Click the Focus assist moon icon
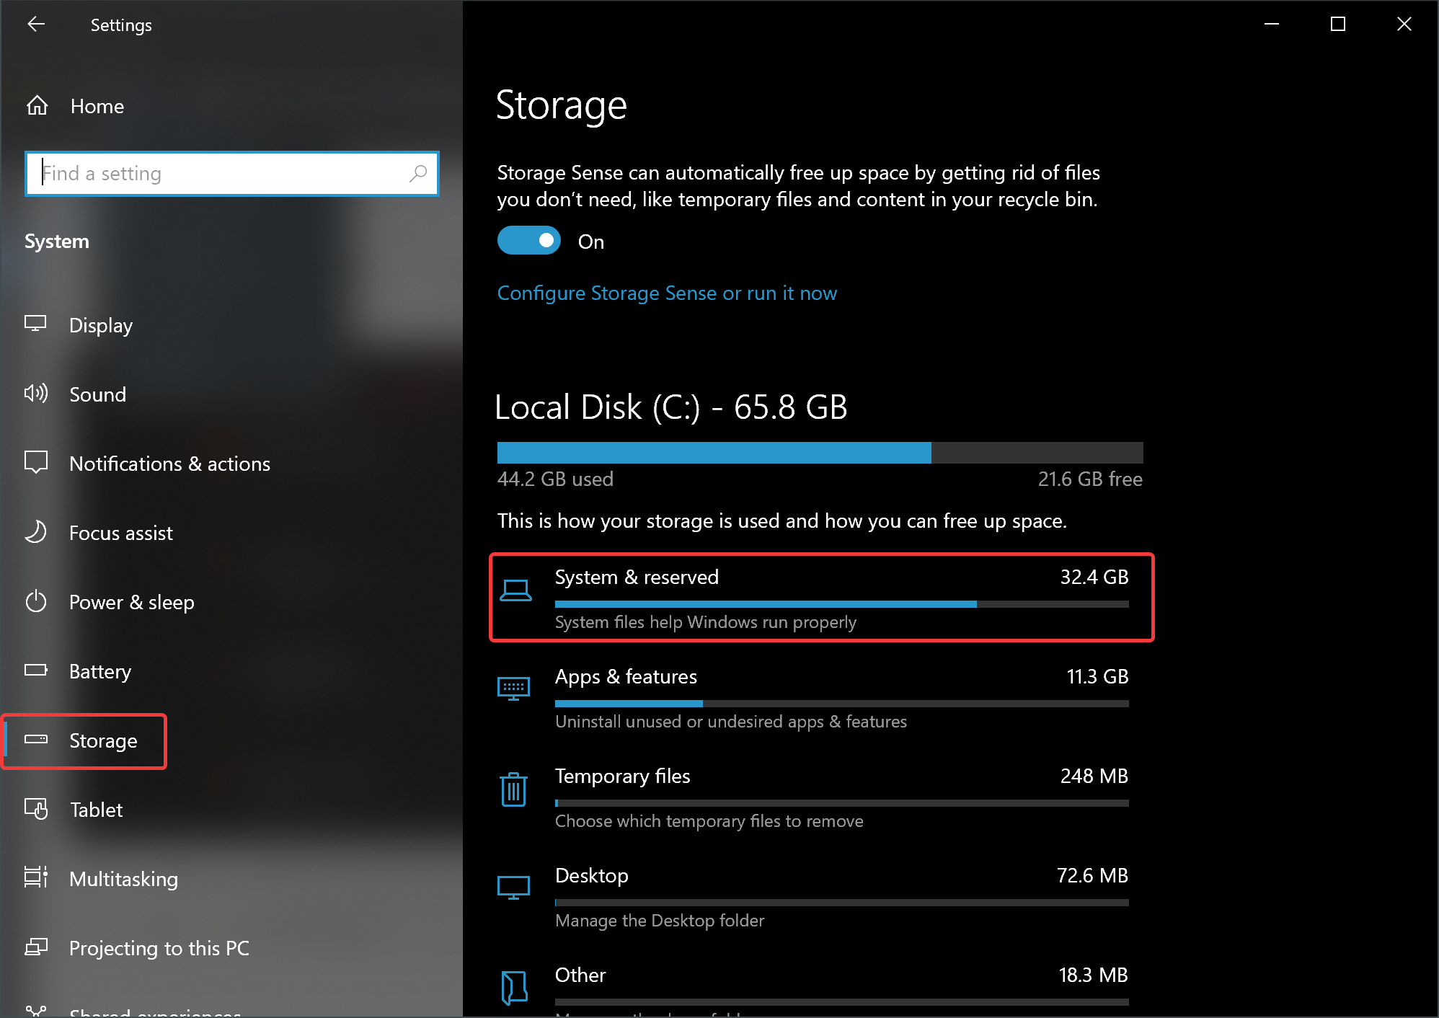Viewport: 1439px width, 1018px height. pos(36,532)
